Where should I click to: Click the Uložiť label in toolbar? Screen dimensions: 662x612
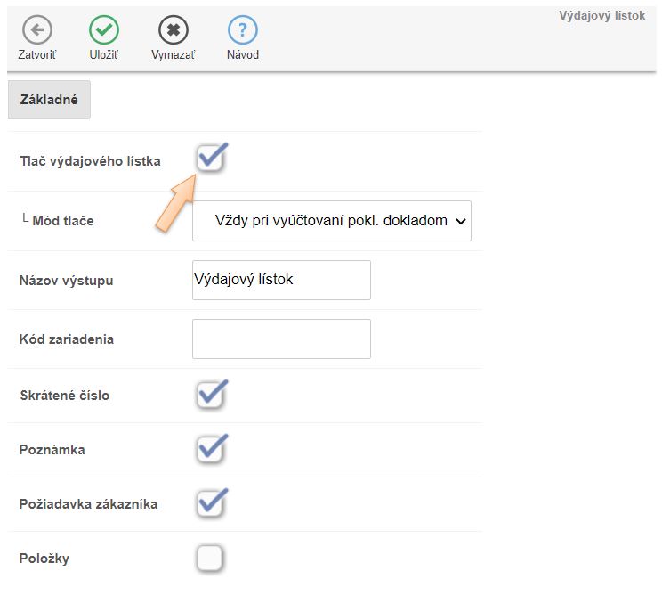pyautogui.click(x=104, y=55)
